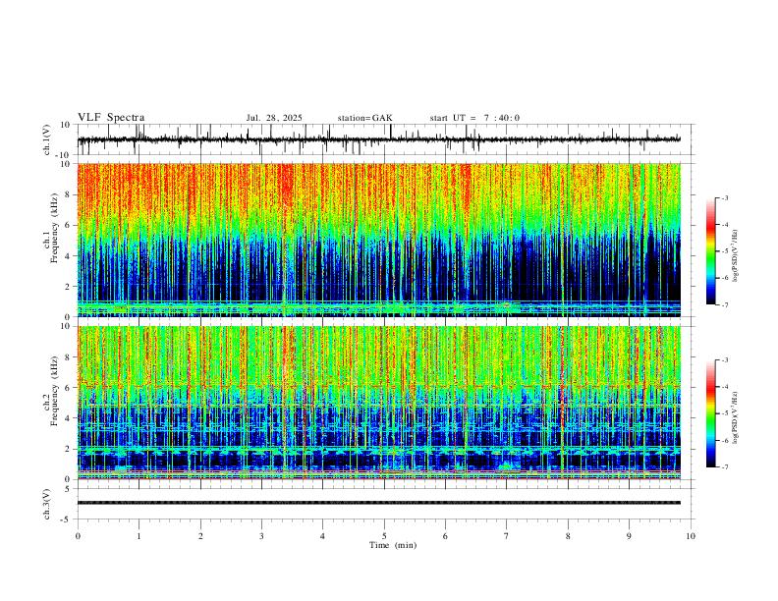This screenshot has width=778, height=601.
Task: Click the time axis tick label "9"
Action: click(x=629, y=536)
